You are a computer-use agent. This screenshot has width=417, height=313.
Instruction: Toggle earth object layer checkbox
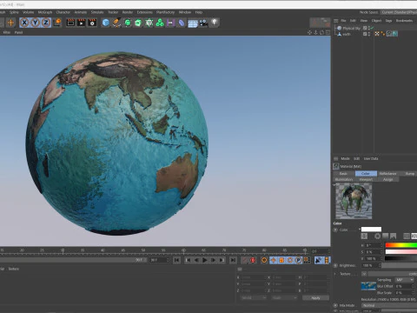[365, 34]
